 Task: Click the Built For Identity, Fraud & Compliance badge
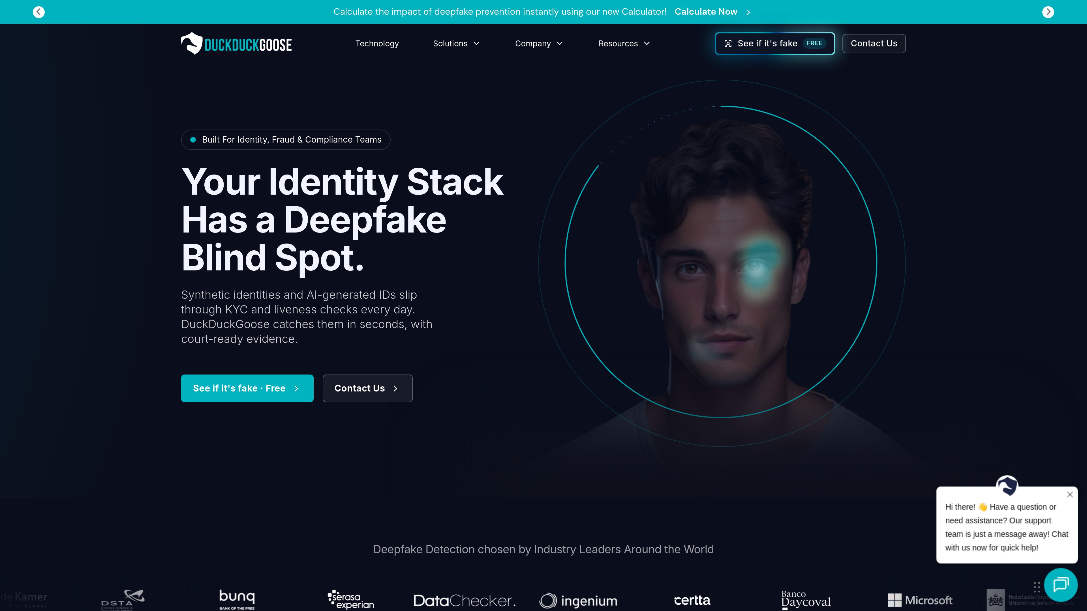point(286,139)
